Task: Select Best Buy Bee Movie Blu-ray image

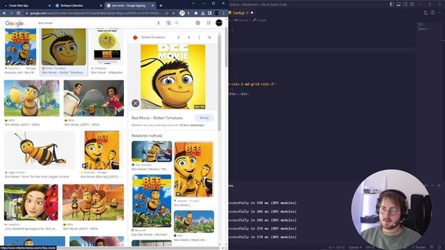Action: coord(102,150)
